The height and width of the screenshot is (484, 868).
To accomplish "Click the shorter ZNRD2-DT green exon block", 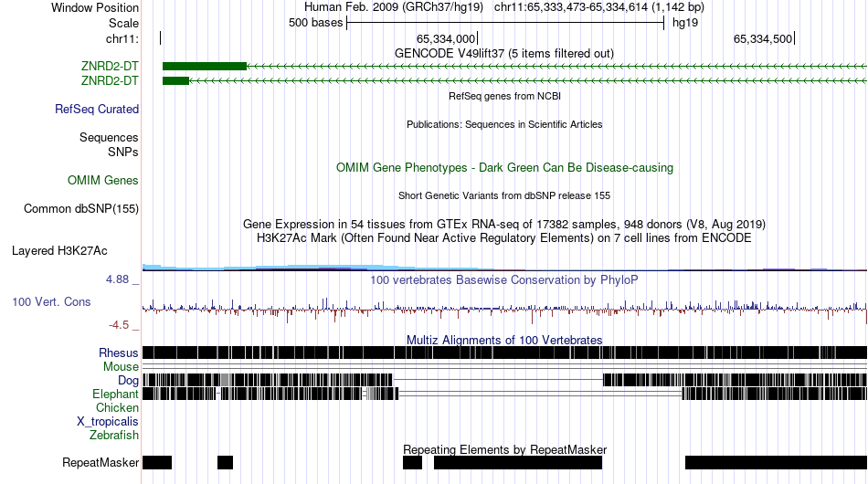I will click(x=175, y=80).
